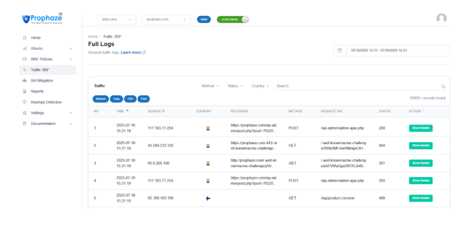Image resolution: width=470 pixels, height=239 pixels.
Task: Click the calendar icon by date range
Action: coord(340,50)
